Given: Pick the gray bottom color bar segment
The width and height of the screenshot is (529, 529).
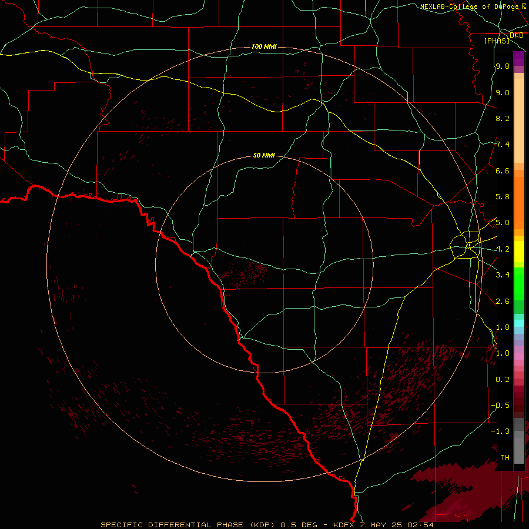Looking at the screenshot, I should [519, 447].
